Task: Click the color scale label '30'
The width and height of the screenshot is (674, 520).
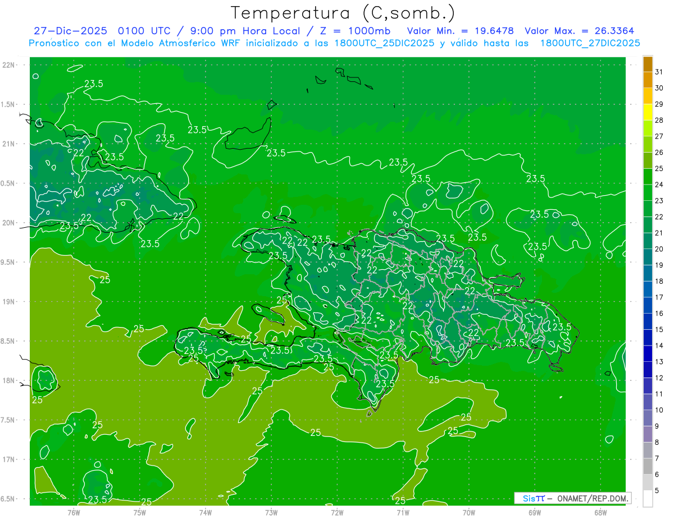Action: (659, 88)
